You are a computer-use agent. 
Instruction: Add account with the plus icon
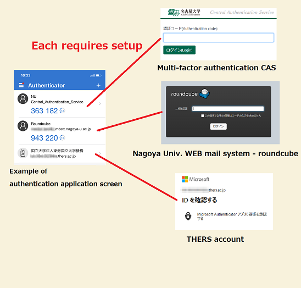[98, 85]
